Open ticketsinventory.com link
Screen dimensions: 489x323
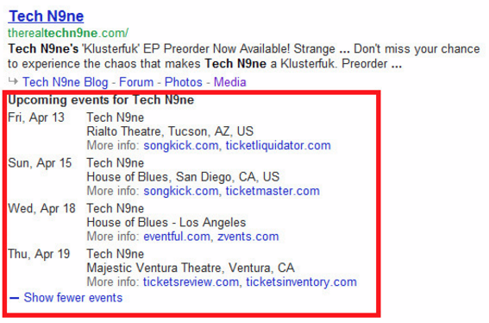click(301, 282)
